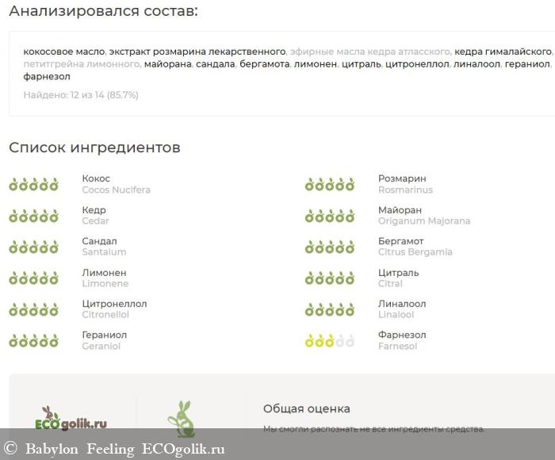Click the rating icons beside Кокос
The height and width of the screenshot is (460, 555).
pos(33,185)
